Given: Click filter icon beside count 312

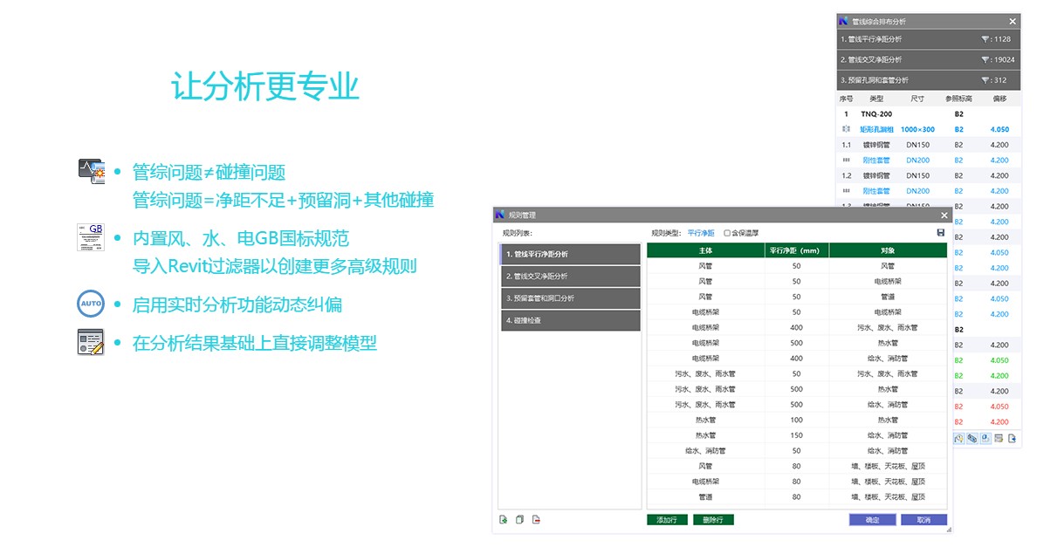Looking at the screenshot, I should (x=985, y=80).
